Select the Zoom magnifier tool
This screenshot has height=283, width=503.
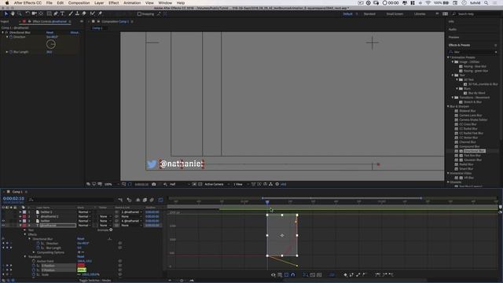[x=20, y=14]
